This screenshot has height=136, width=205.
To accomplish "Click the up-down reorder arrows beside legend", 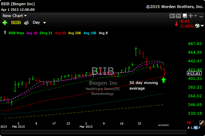I will (5, 32).
